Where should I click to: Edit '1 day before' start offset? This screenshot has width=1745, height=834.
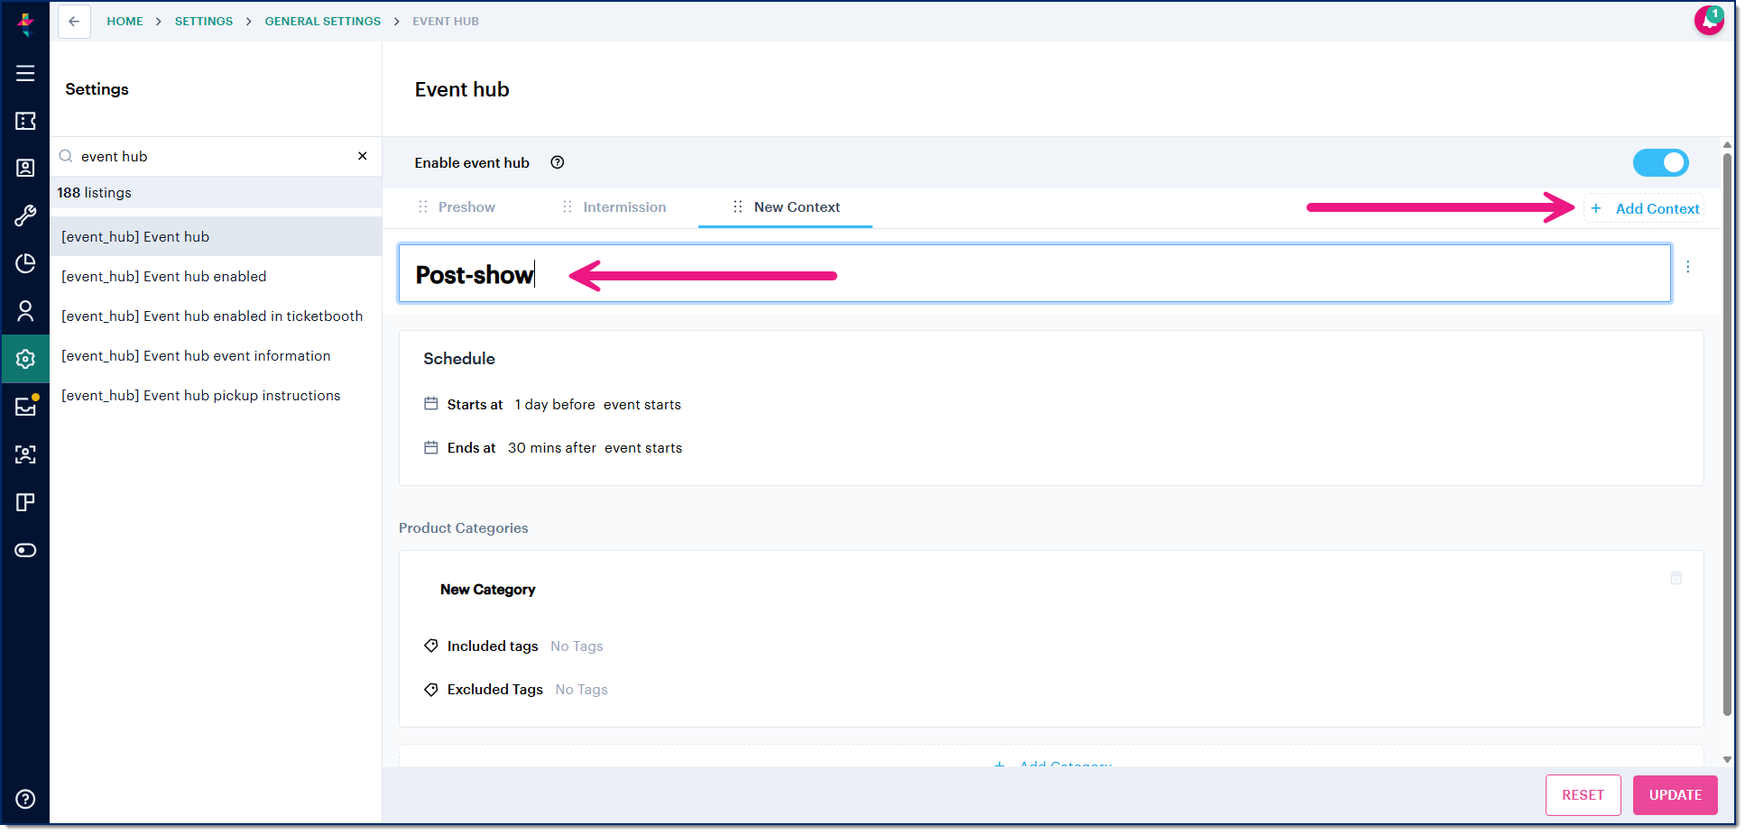555,404
